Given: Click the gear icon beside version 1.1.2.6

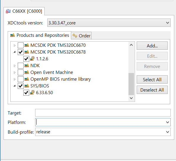Looking at the screenshot, I should click(x=32, y=59).
